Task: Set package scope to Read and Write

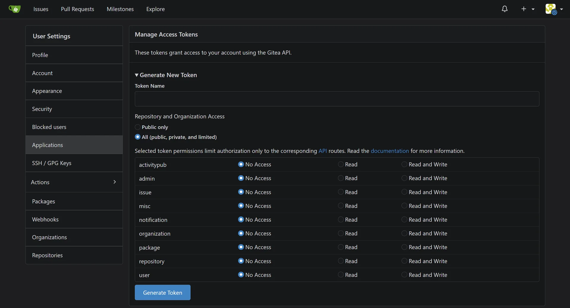Action: 404,247
